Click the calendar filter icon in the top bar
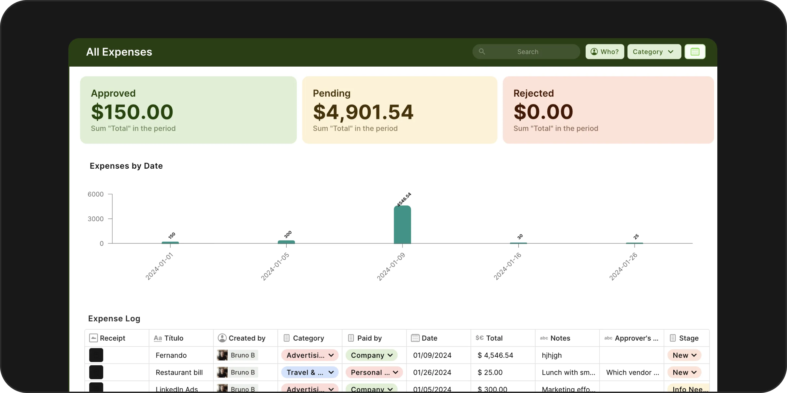The height and width of the screenshot is (393, 787). (x=695, y=52)
